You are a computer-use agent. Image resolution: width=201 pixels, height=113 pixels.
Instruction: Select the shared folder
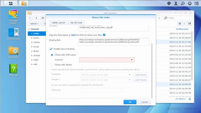coord(37,56)
